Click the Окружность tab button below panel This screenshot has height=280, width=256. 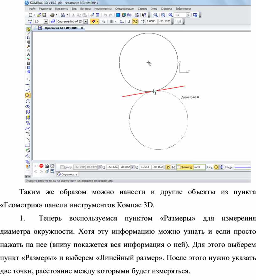[67, 174]
